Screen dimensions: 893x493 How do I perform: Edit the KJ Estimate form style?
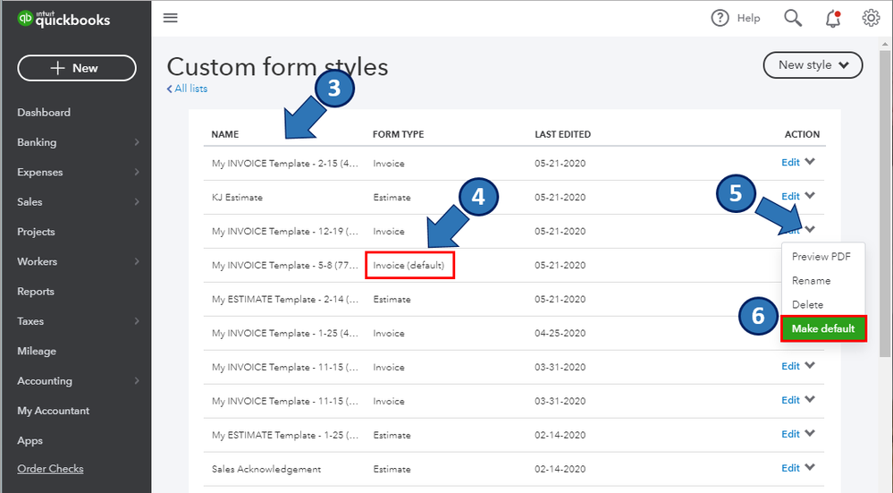[x=790, y=197]
